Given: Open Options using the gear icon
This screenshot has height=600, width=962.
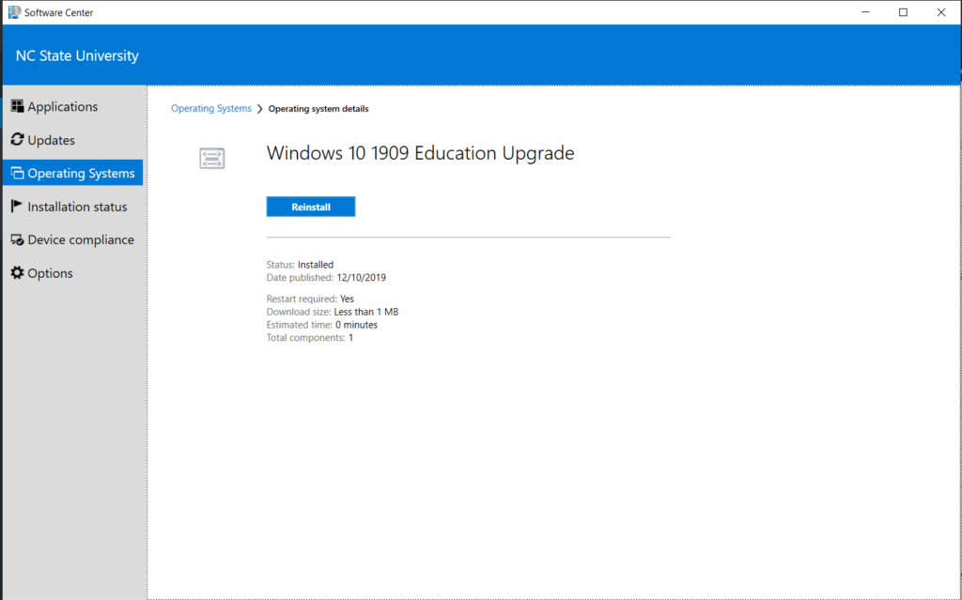Looking at the screenshot, I should coord(16,272).
